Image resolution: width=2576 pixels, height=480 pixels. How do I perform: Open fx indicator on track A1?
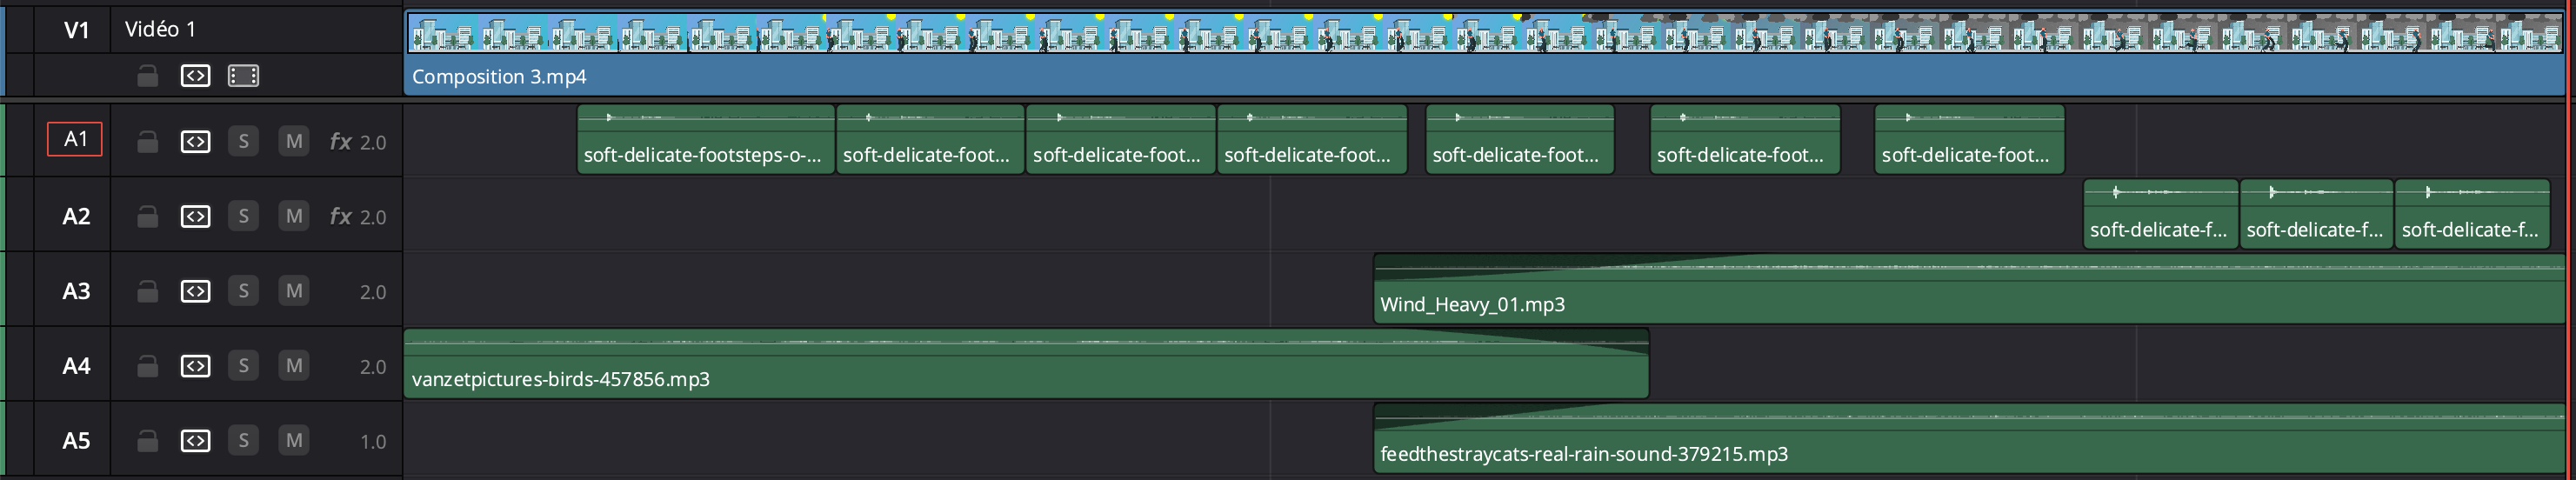coord(340,142)
